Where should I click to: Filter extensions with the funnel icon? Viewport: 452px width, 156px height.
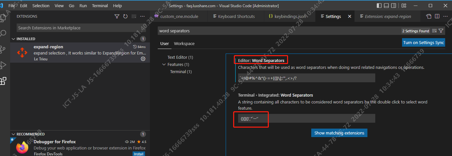click(117, 16)
